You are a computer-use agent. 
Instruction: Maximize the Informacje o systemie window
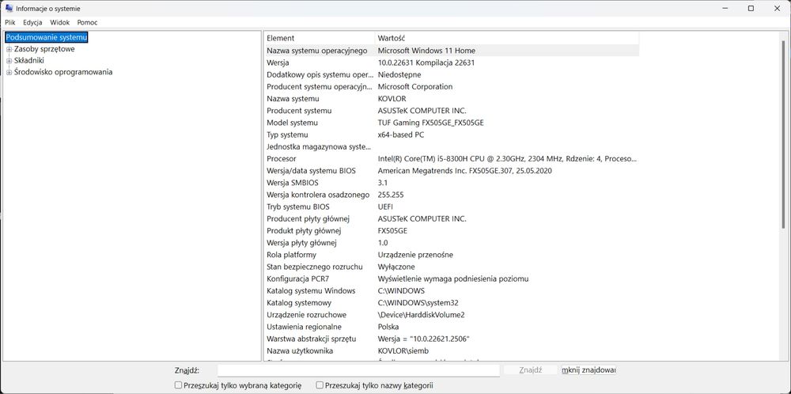[751, 8]
